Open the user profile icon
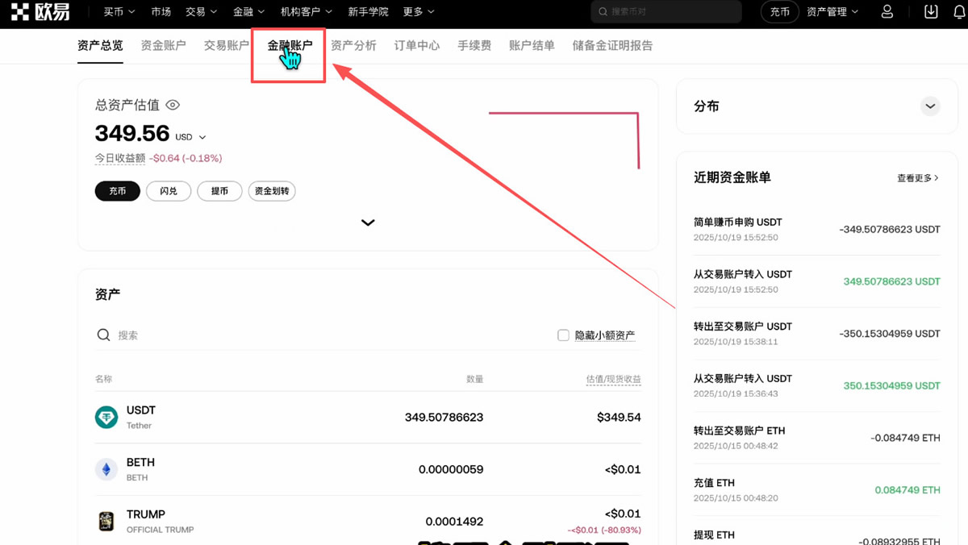The height and width of the screenshot is (545, 968). pyautogui.click(x=887, y=11)
